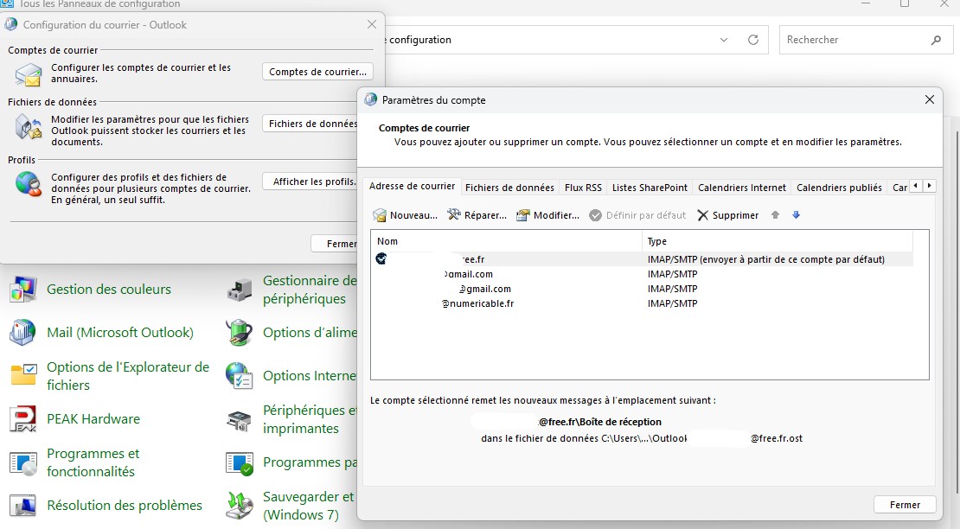Click the Comptes de courrier... button

(x=317, y=72)
